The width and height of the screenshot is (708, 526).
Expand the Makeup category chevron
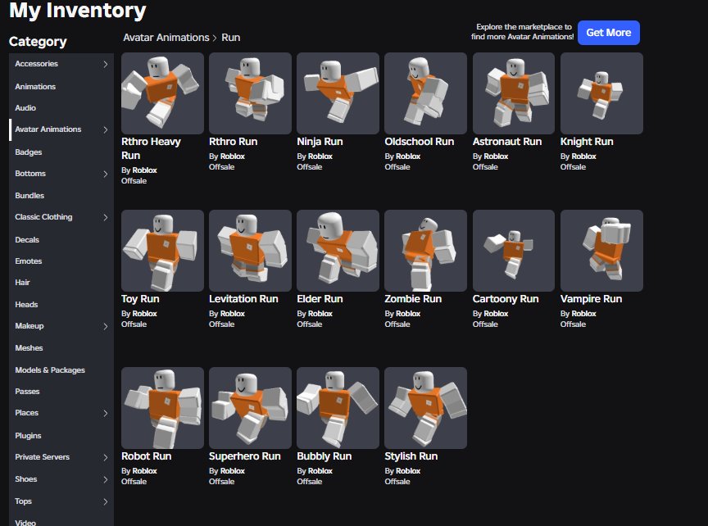point(105,326)
